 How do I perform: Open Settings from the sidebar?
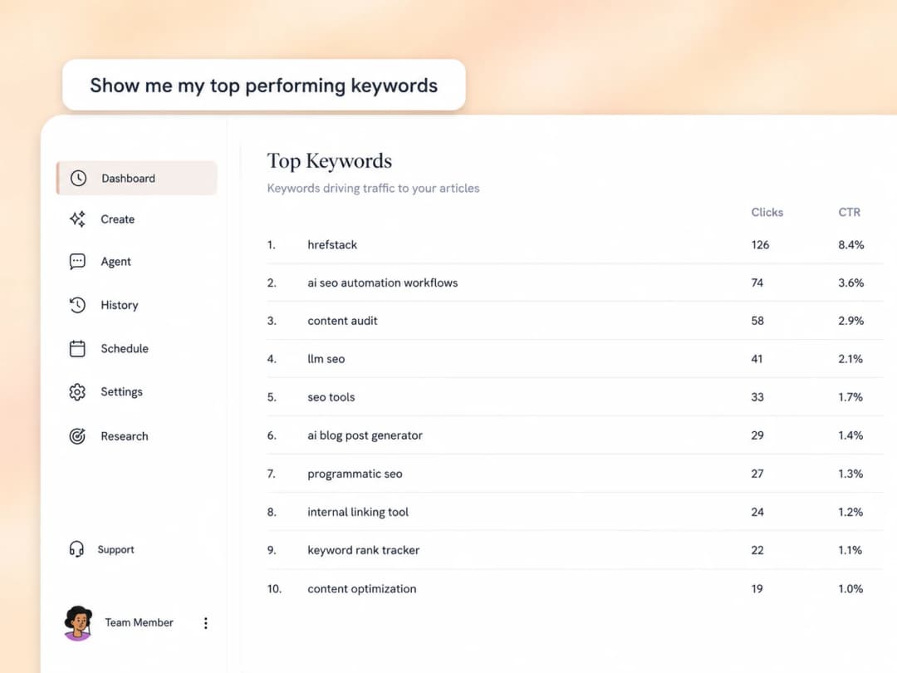pyautogui.click(x=122, y=392)
